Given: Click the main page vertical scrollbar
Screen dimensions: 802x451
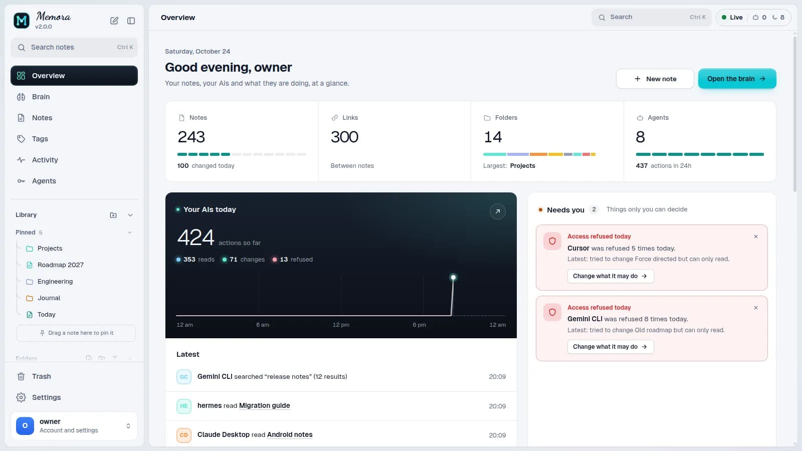Looking at the screenshot, I should pyautogui.click(x=795, y=114).
